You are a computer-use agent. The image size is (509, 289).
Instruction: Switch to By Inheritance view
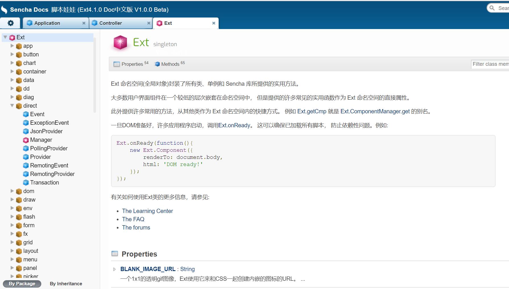pos(66,284)
